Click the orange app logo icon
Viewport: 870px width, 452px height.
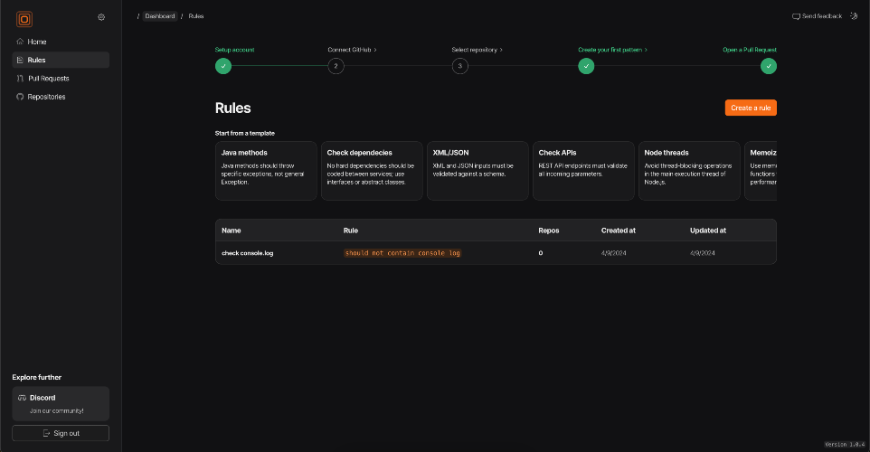[24, 19]
